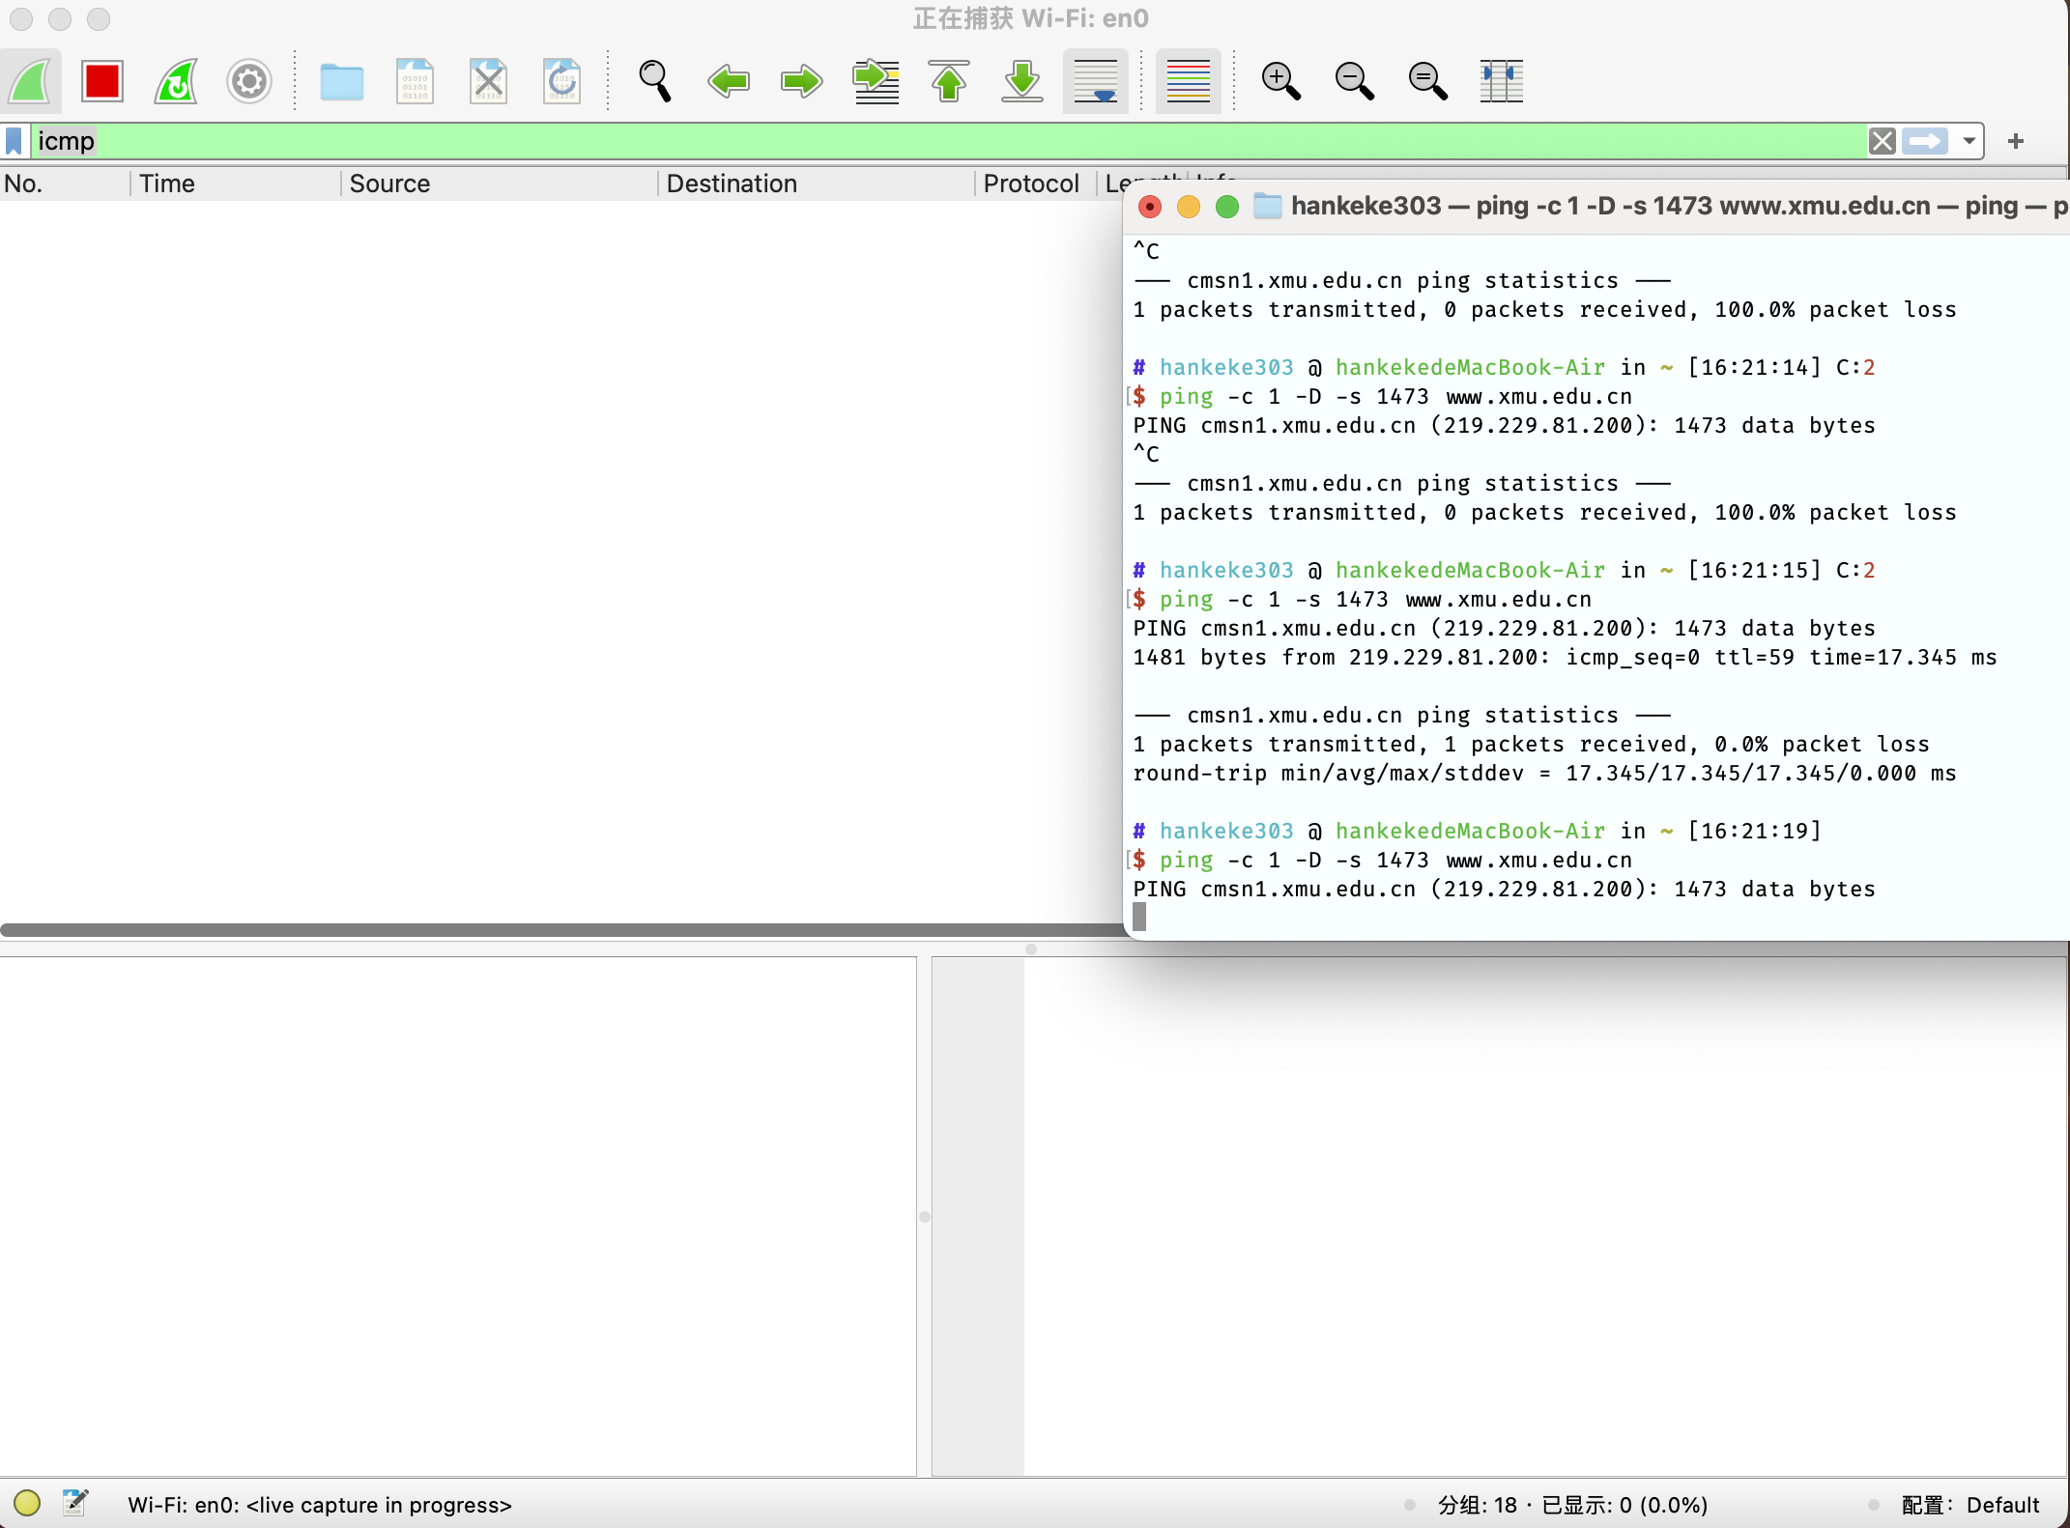The width and height of the screenshot is (2070, 1528).
Task: Reload this capture file
Action: click(562, 81)
